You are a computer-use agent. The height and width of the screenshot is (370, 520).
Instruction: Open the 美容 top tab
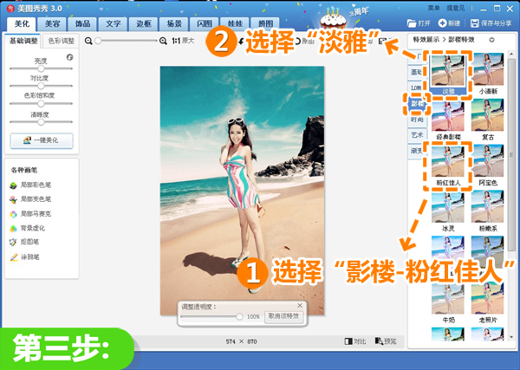point(52,24)
